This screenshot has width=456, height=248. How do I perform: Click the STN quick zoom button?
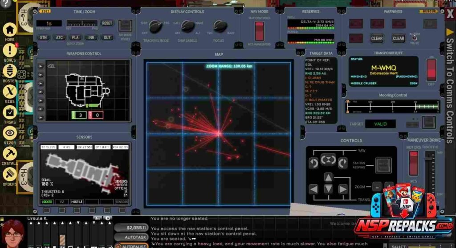(43, 37)
